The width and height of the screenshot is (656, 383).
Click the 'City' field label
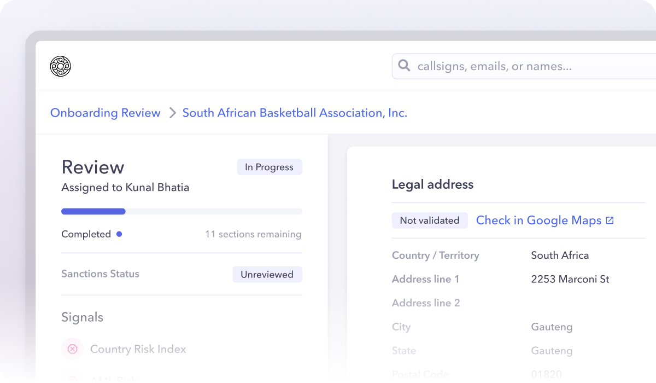(x=401, y=327)
